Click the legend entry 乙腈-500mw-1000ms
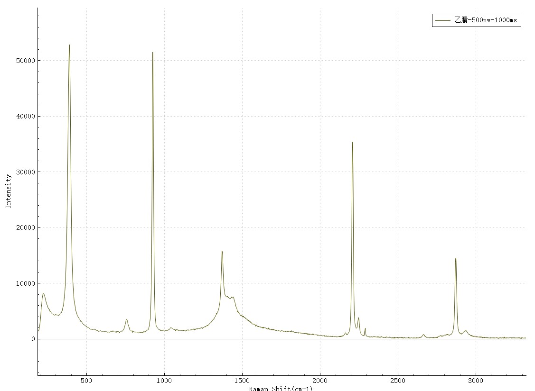 point(485,20)
